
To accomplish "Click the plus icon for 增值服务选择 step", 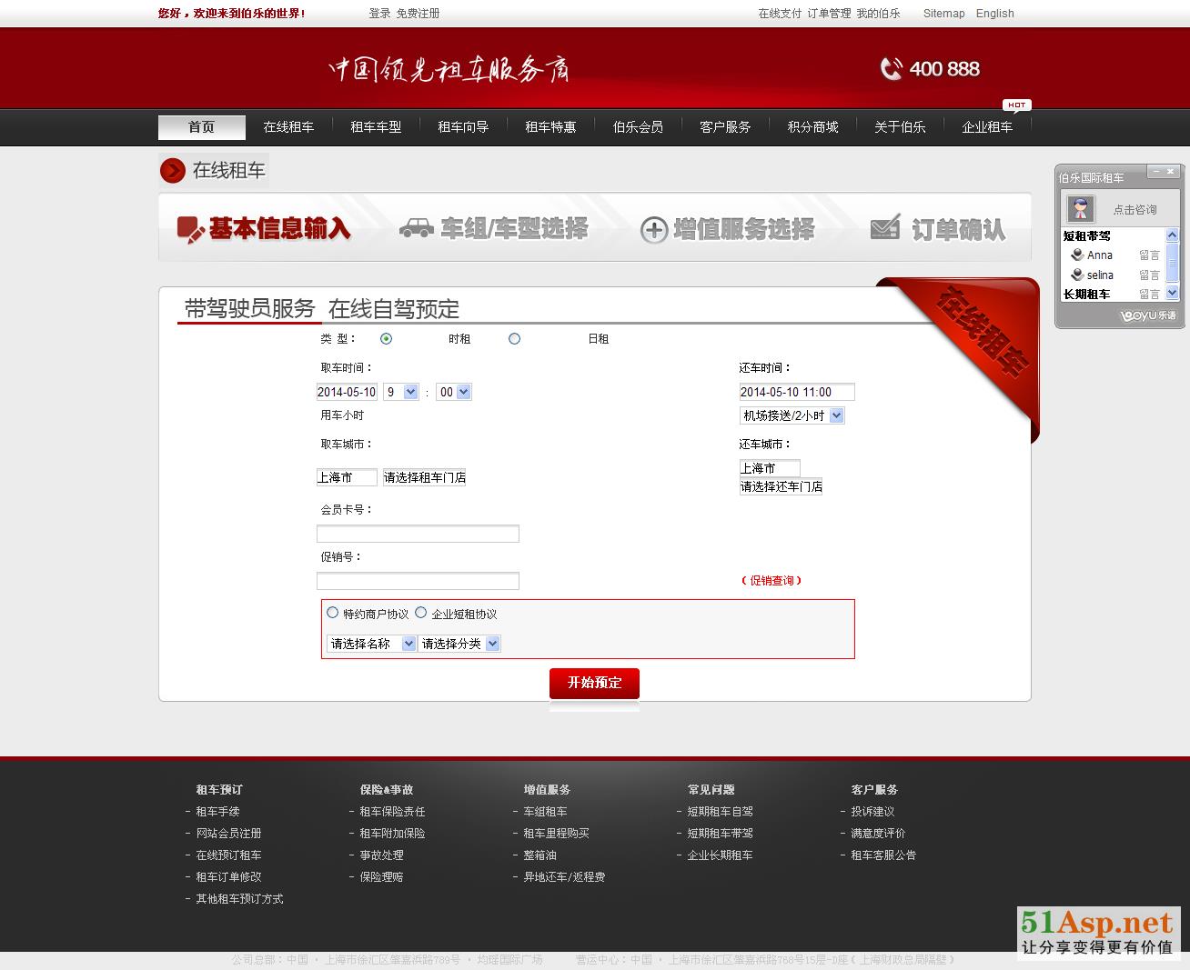I will click(653, 230).
